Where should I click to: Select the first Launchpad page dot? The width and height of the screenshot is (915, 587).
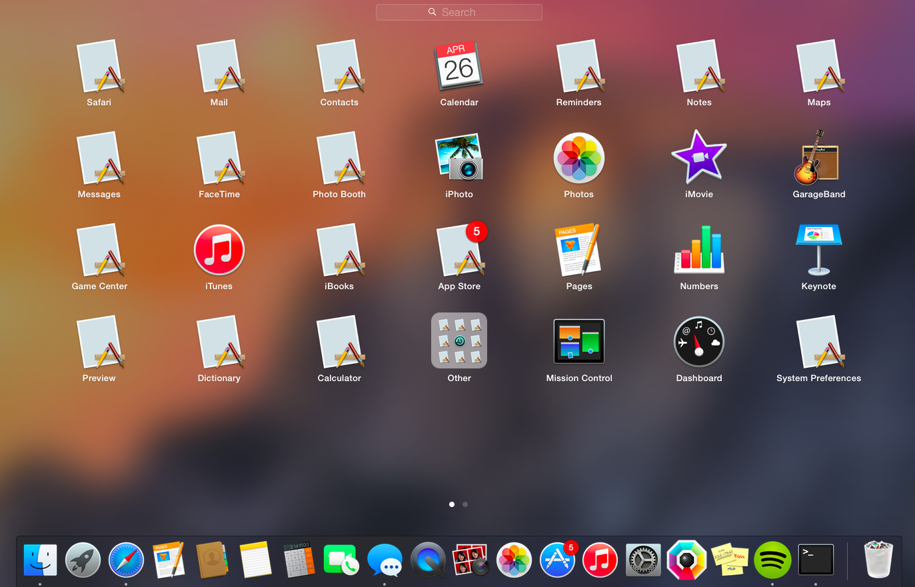point(452,504)
